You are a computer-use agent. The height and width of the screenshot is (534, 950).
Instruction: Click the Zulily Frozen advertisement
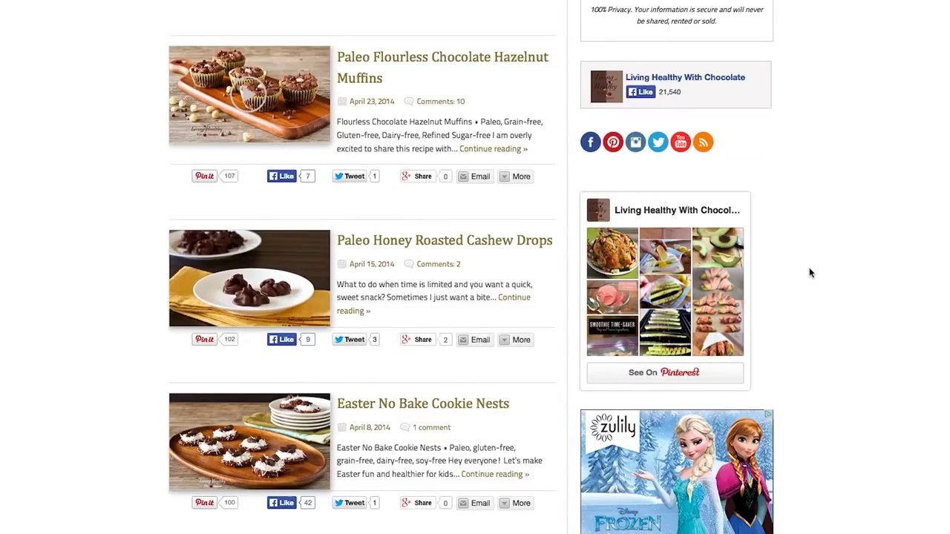(x=677, y=472)
